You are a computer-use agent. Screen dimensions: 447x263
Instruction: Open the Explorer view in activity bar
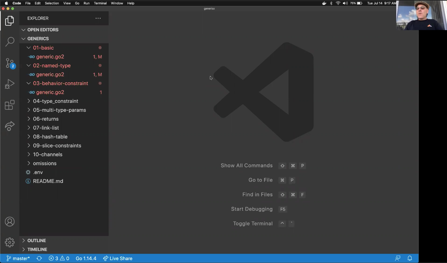(x=10, y=21)
